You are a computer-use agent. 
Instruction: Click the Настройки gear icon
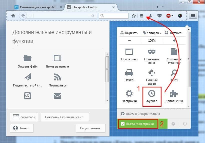point(129,93)
